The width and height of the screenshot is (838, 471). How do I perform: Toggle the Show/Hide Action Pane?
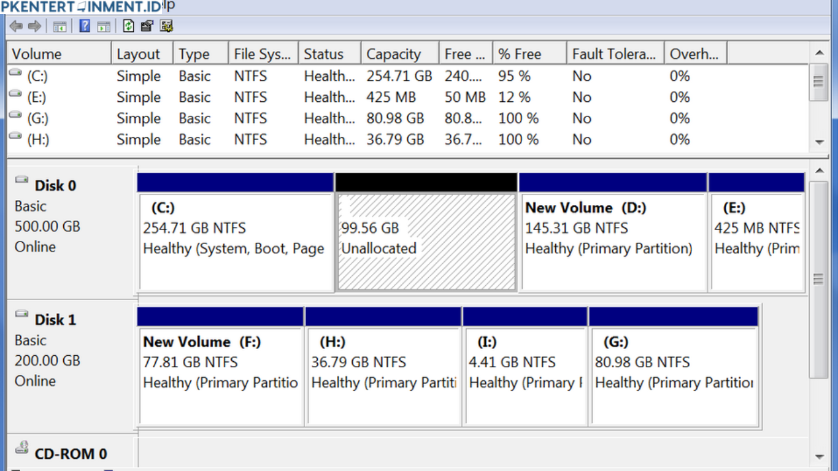click(104, 26)
